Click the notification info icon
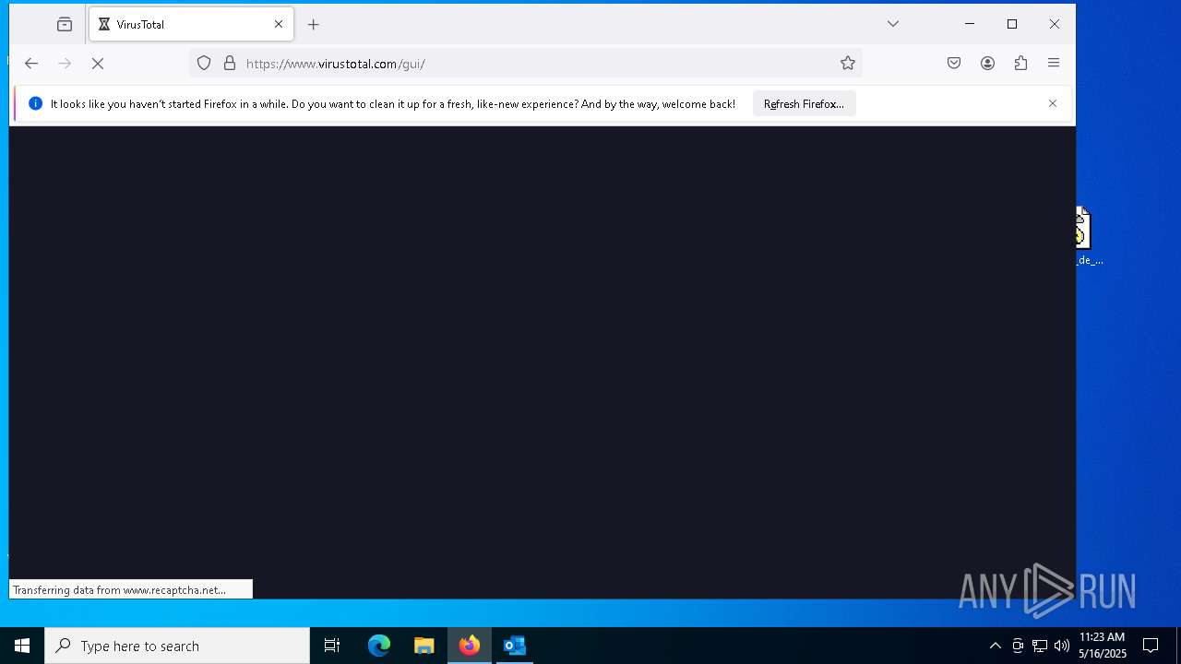Viewport: 1181px width, 664px height. [36, 103]
